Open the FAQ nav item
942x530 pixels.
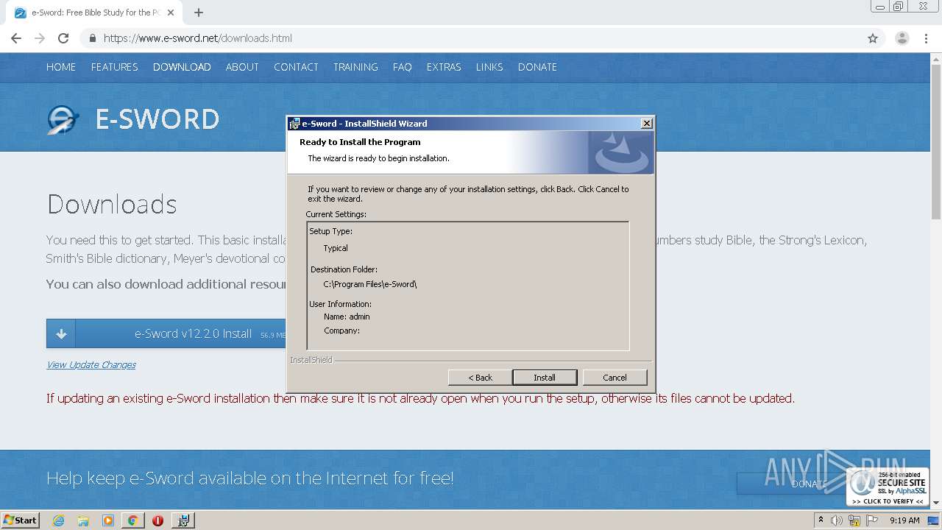click(x=402, y=67)
